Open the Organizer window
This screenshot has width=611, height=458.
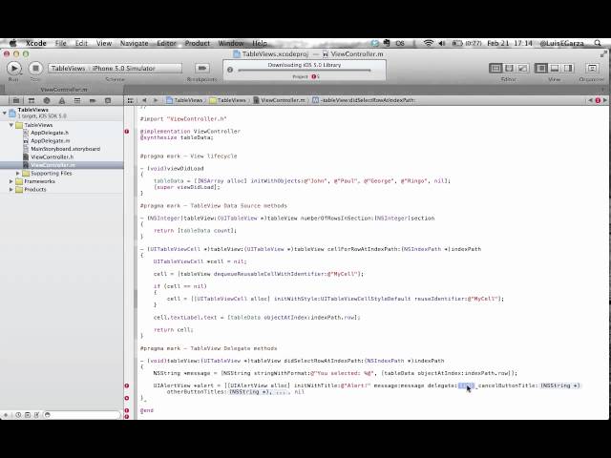tap(592, 68)
